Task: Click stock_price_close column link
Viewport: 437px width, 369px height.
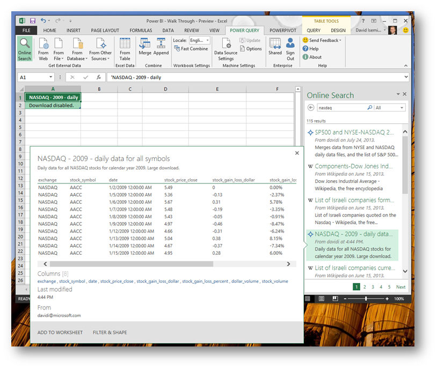Action: tap(117, 281)
